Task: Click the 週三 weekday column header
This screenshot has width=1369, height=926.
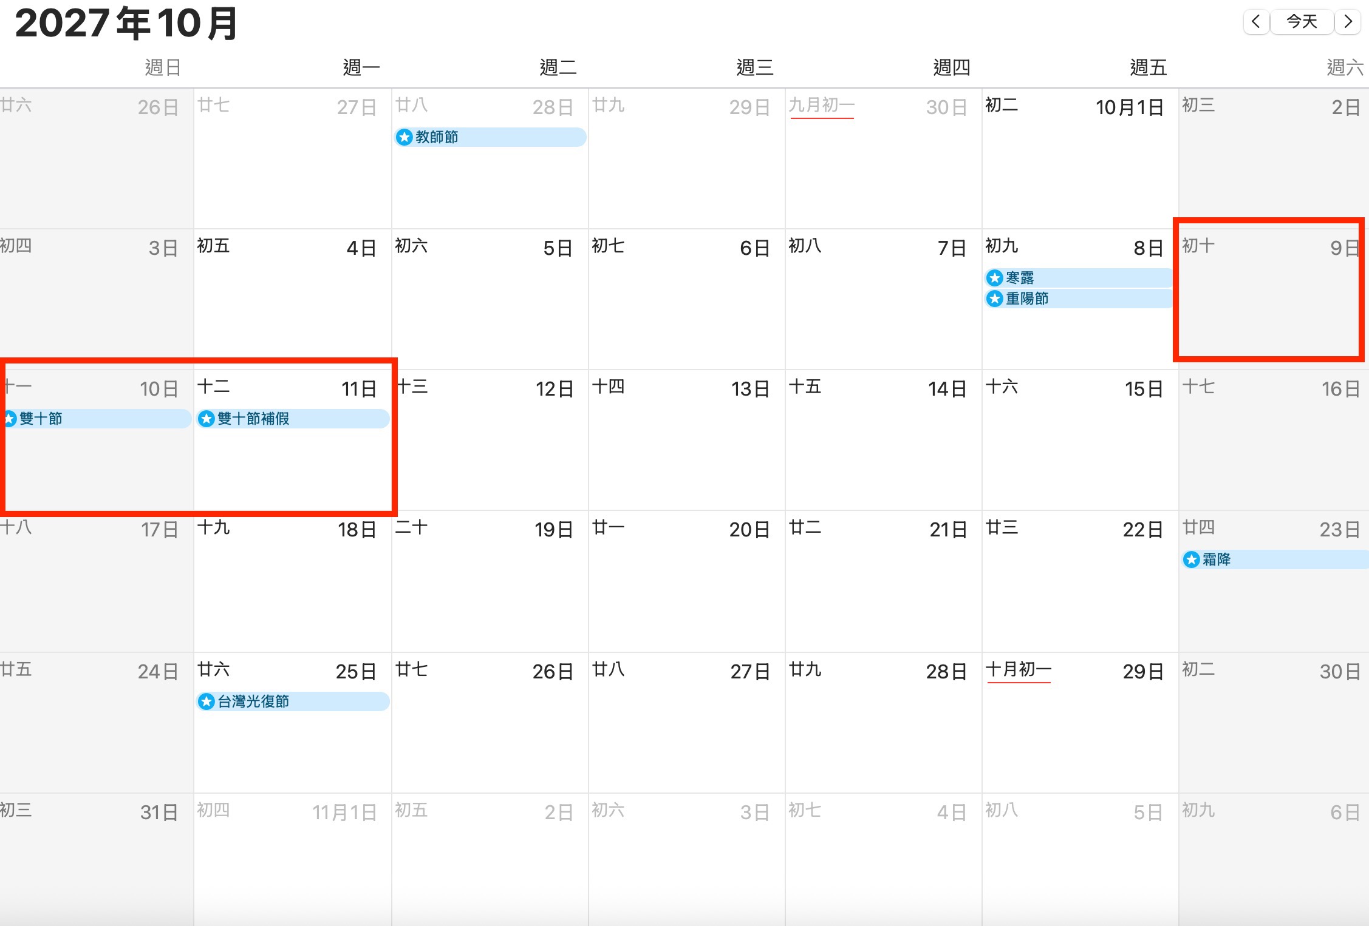Action: [x=754, y=67]
